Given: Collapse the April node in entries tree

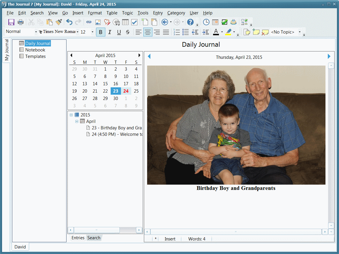Looking at the screenshot, I should tap(77, 121).
